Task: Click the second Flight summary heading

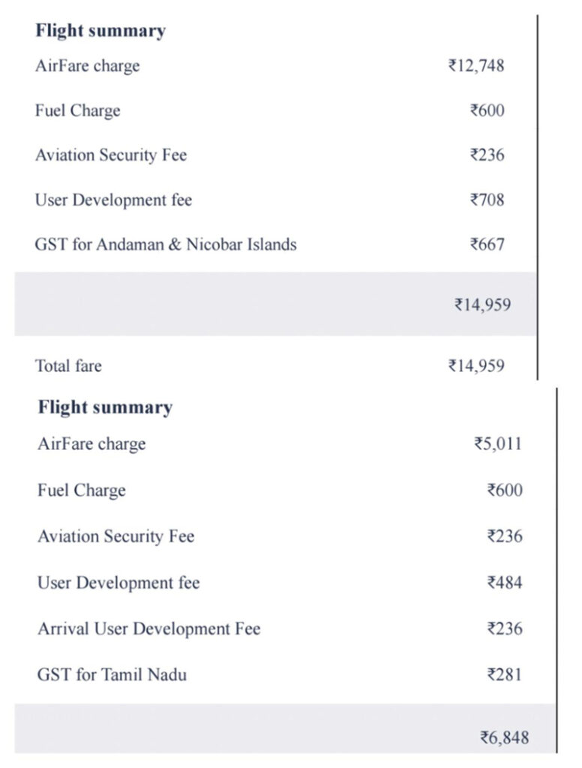Action: pos(105,407)
